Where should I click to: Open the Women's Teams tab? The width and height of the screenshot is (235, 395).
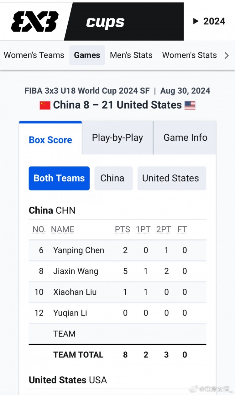[34, 55]
